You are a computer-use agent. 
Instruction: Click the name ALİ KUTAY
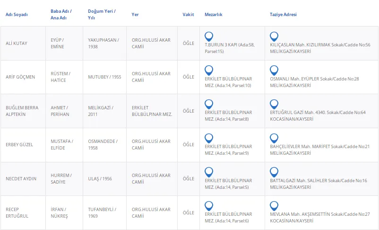click(x=17, y=44)
